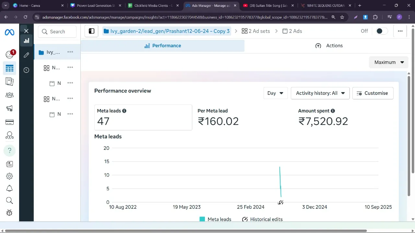Click the Customise button
415x233 pixels.
(x=373, y=93)
